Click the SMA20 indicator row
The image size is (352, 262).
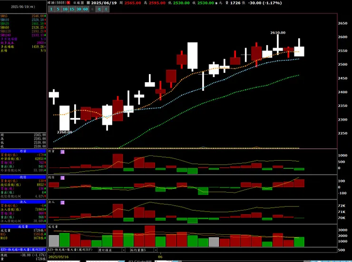click(23, 24)
